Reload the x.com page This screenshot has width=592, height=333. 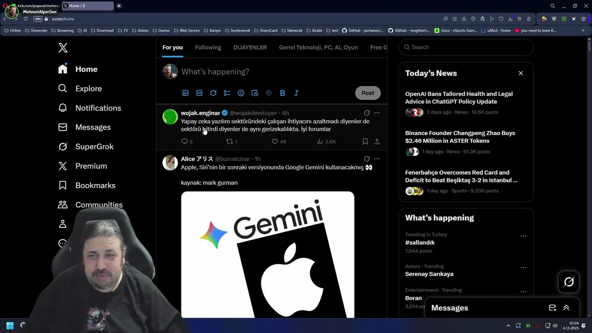(x=25, y=19)
